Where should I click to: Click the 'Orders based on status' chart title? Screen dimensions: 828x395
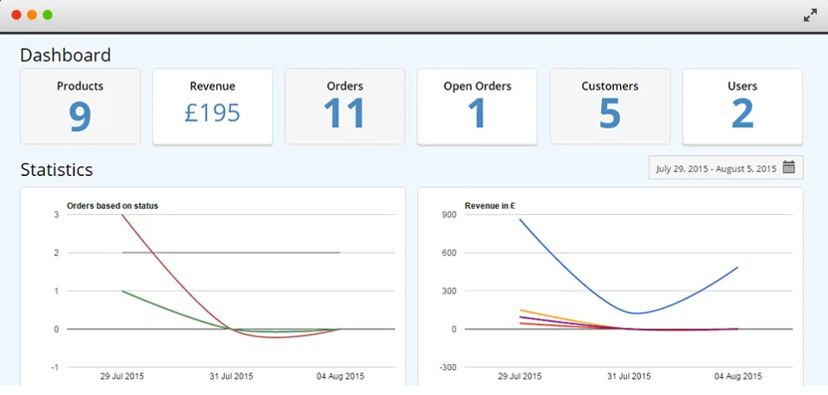[112, 206]
